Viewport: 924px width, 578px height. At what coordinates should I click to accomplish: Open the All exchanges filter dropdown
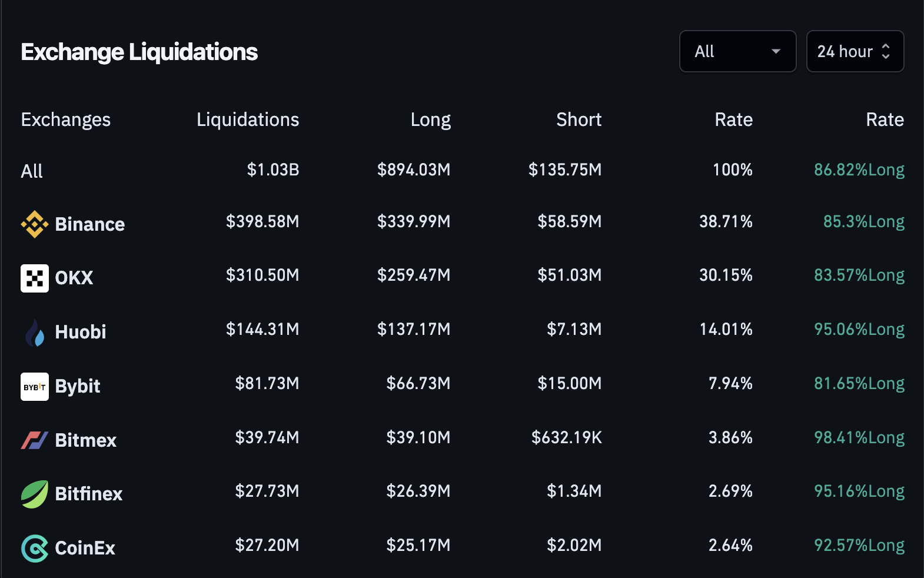(x=737, y=52)
